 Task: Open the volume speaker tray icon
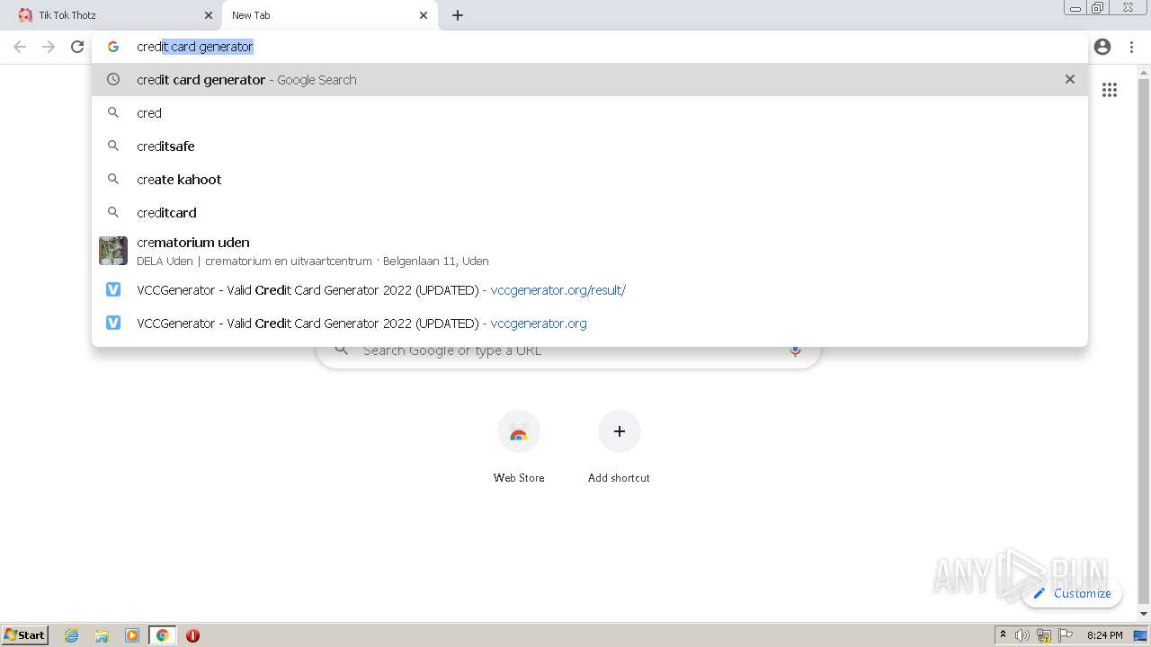tap(1022, 635)
